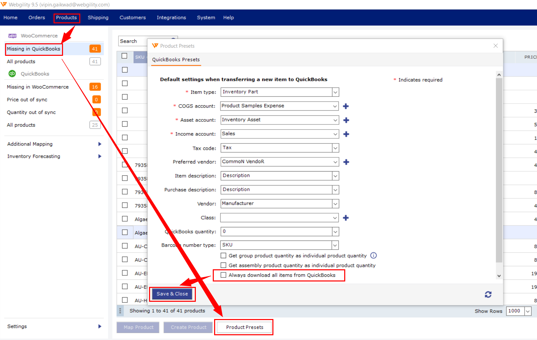
Task: Open the Orders menu
Action: point(37,18)
